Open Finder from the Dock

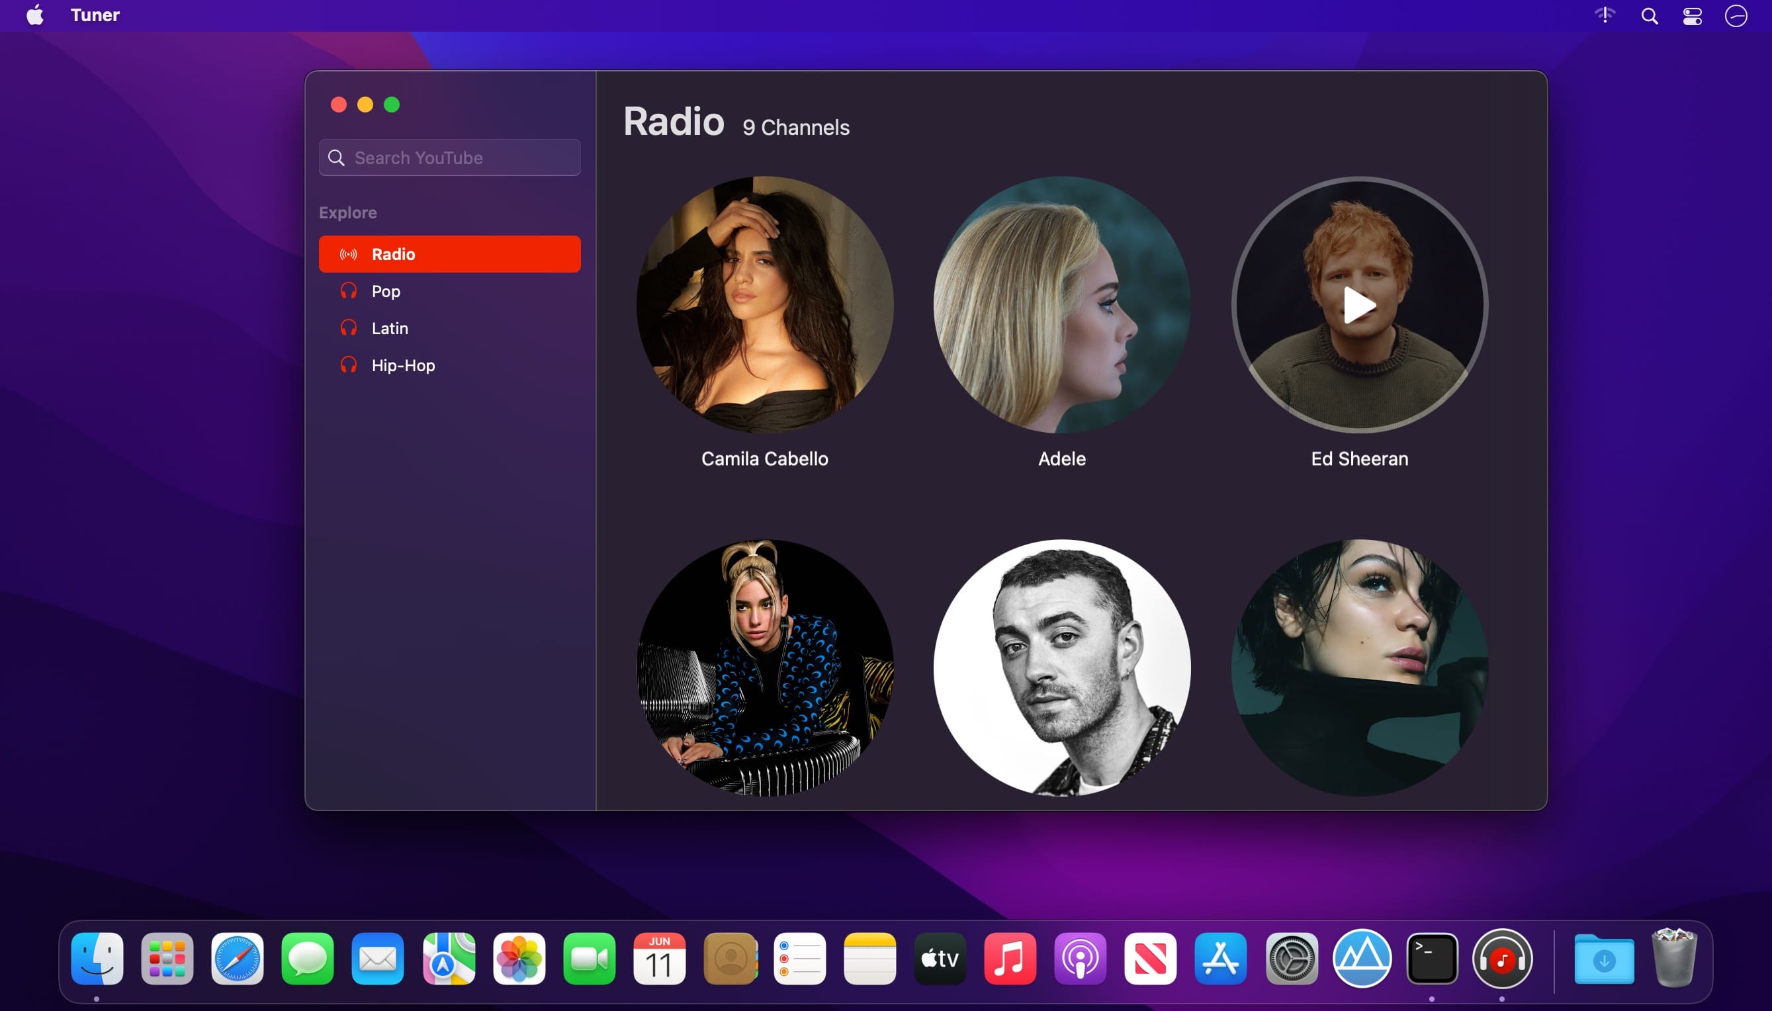click(x=97, y=958)
